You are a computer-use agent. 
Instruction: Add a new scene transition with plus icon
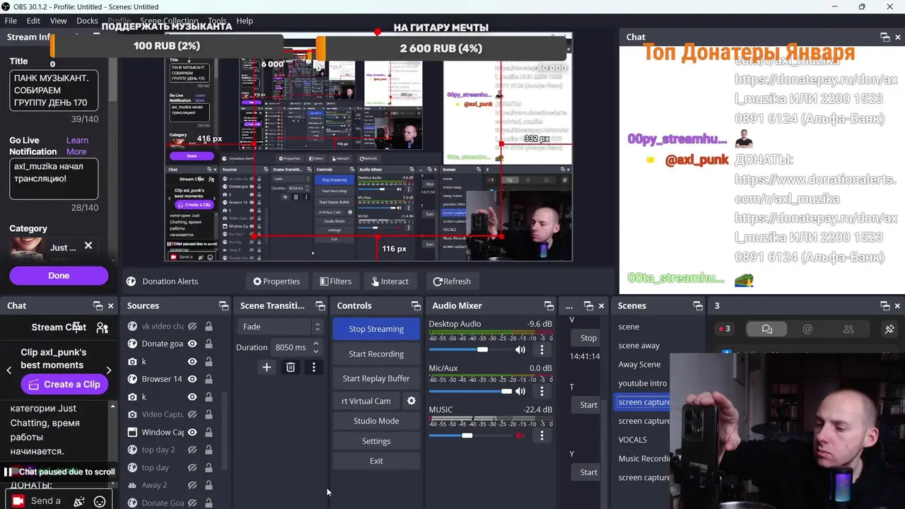tap(267, 368)
